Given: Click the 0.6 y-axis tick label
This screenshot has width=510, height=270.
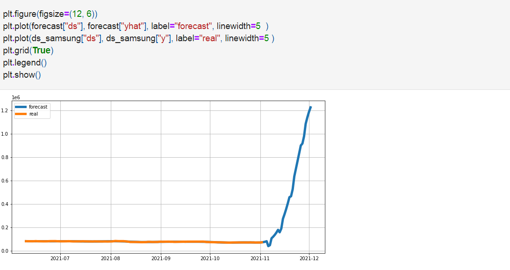Looking at the screenshot, I should pyautogui.click(x=4, y=181).
